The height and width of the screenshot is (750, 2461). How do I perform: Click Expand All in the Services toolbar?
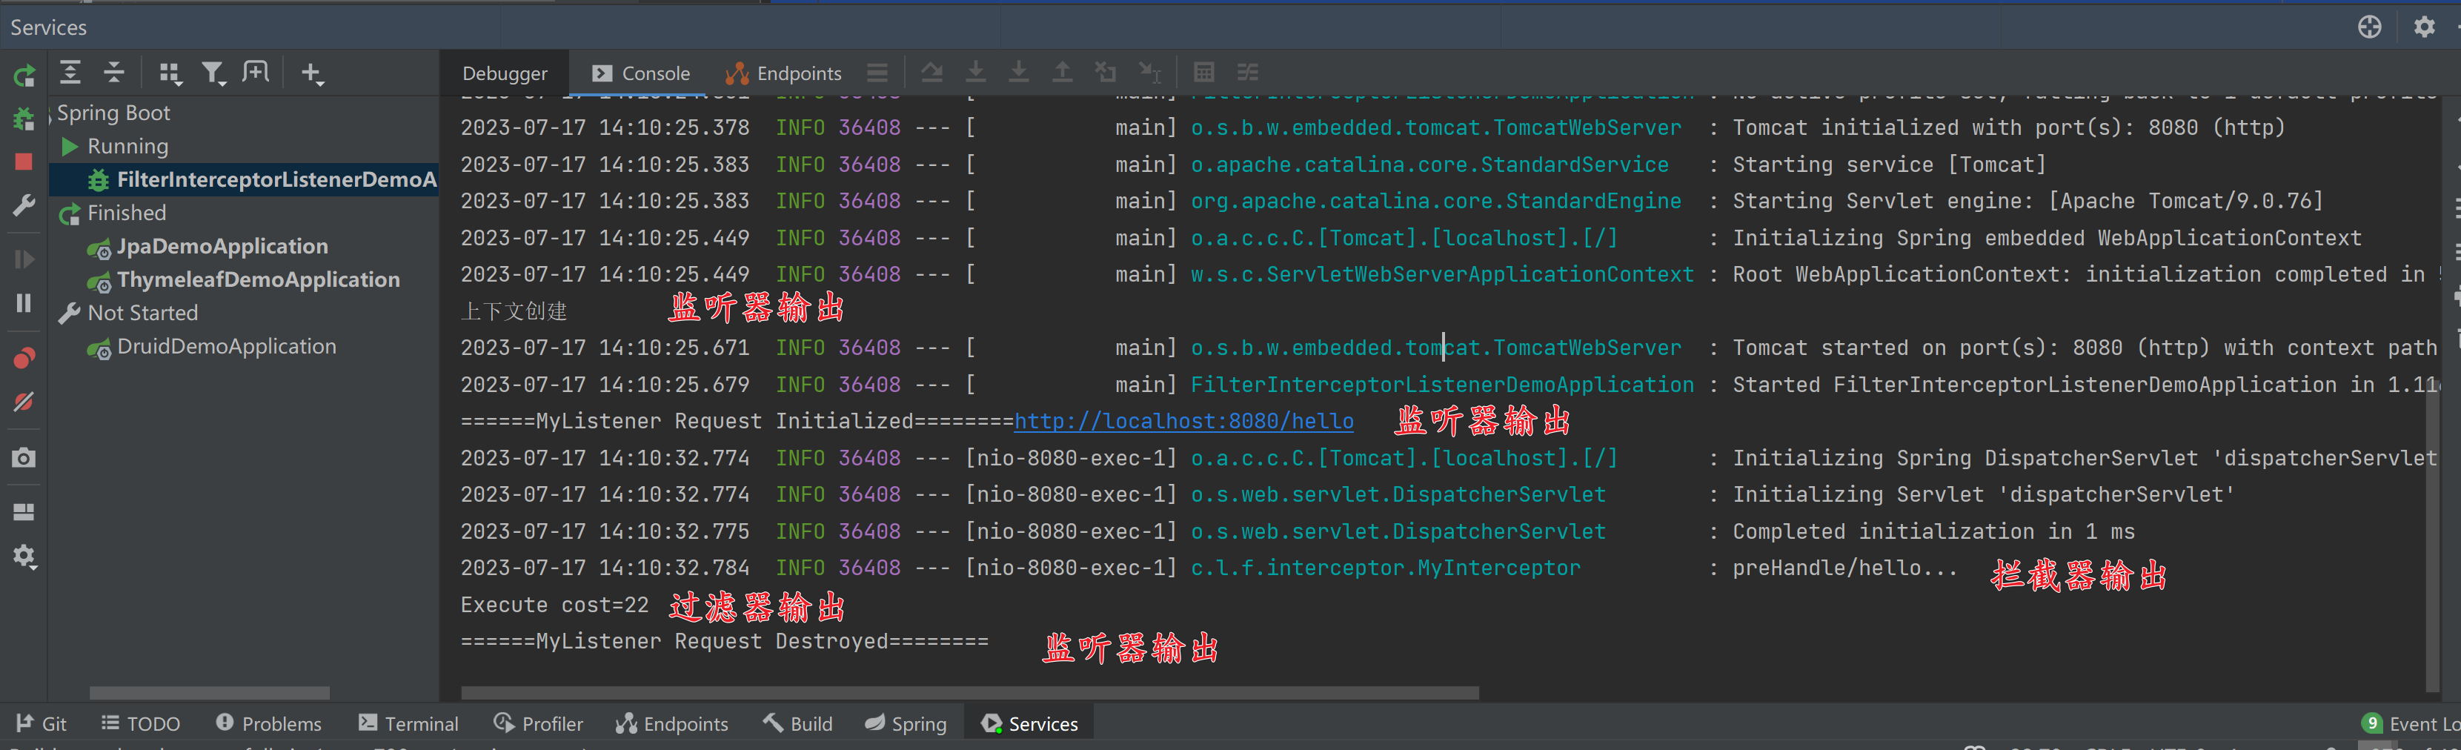70,73
